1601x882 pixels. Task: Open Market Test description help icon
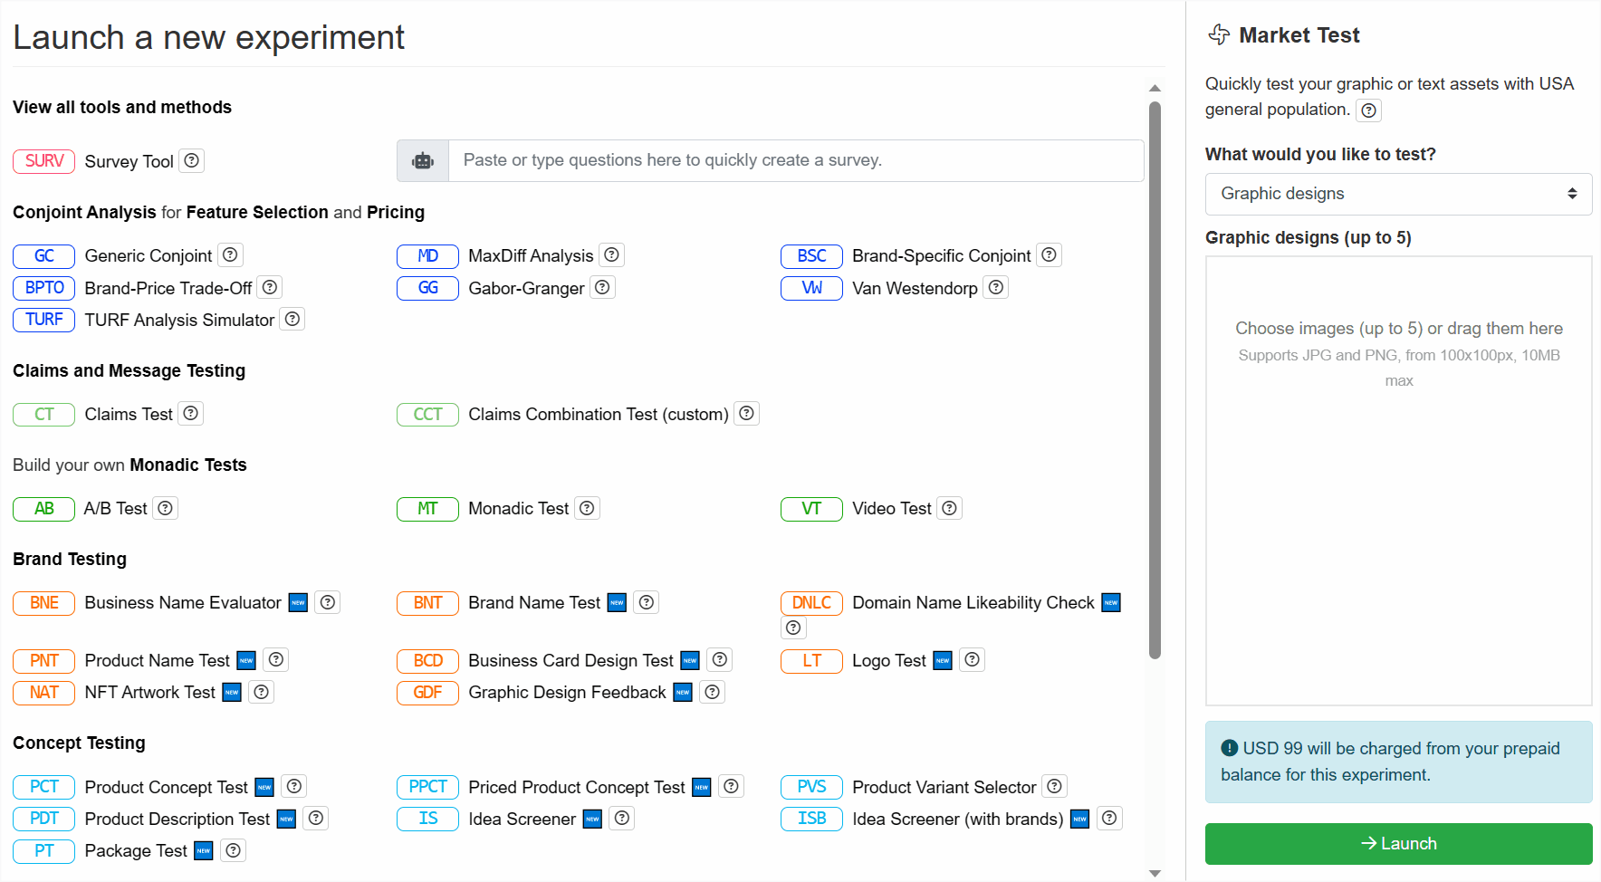pos(1369,110)
